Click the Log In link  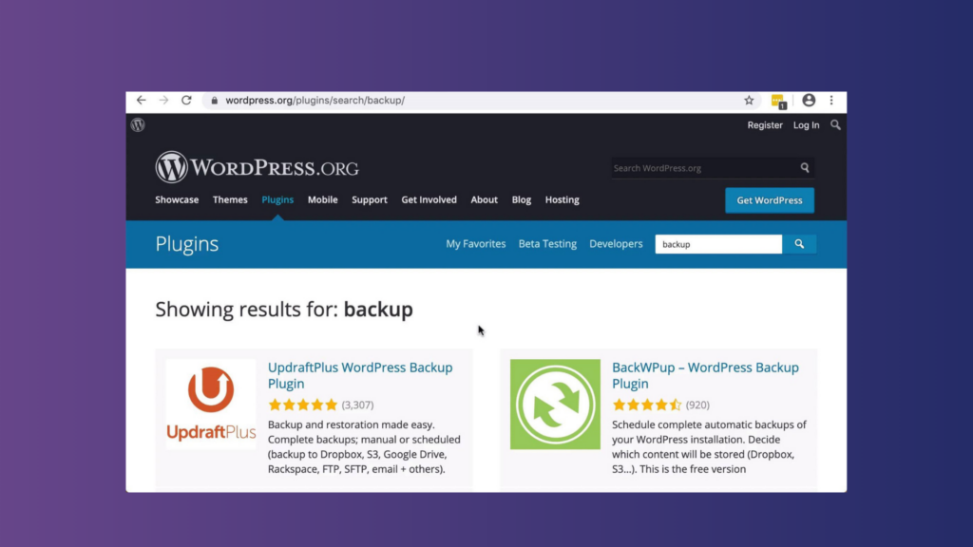[x=806, y=124]
